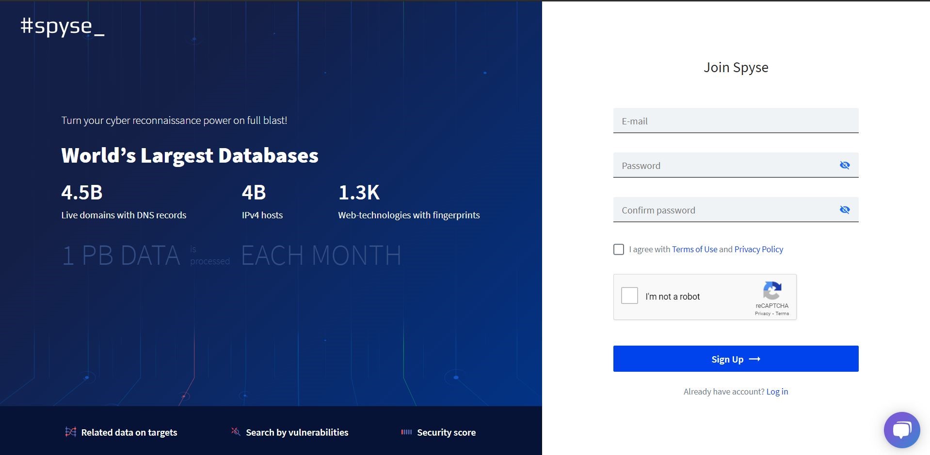Image resolution: width=930 pixels, height=455 pixels.
Task: Click the arrow on Sign Up button
Action: point(754,359)
